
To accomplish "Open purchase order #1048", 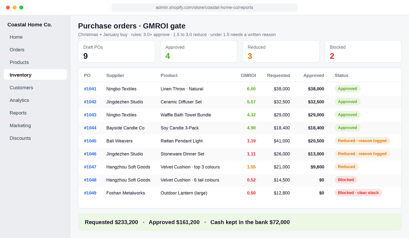I will pyautogui.click(x=90, y=180).
